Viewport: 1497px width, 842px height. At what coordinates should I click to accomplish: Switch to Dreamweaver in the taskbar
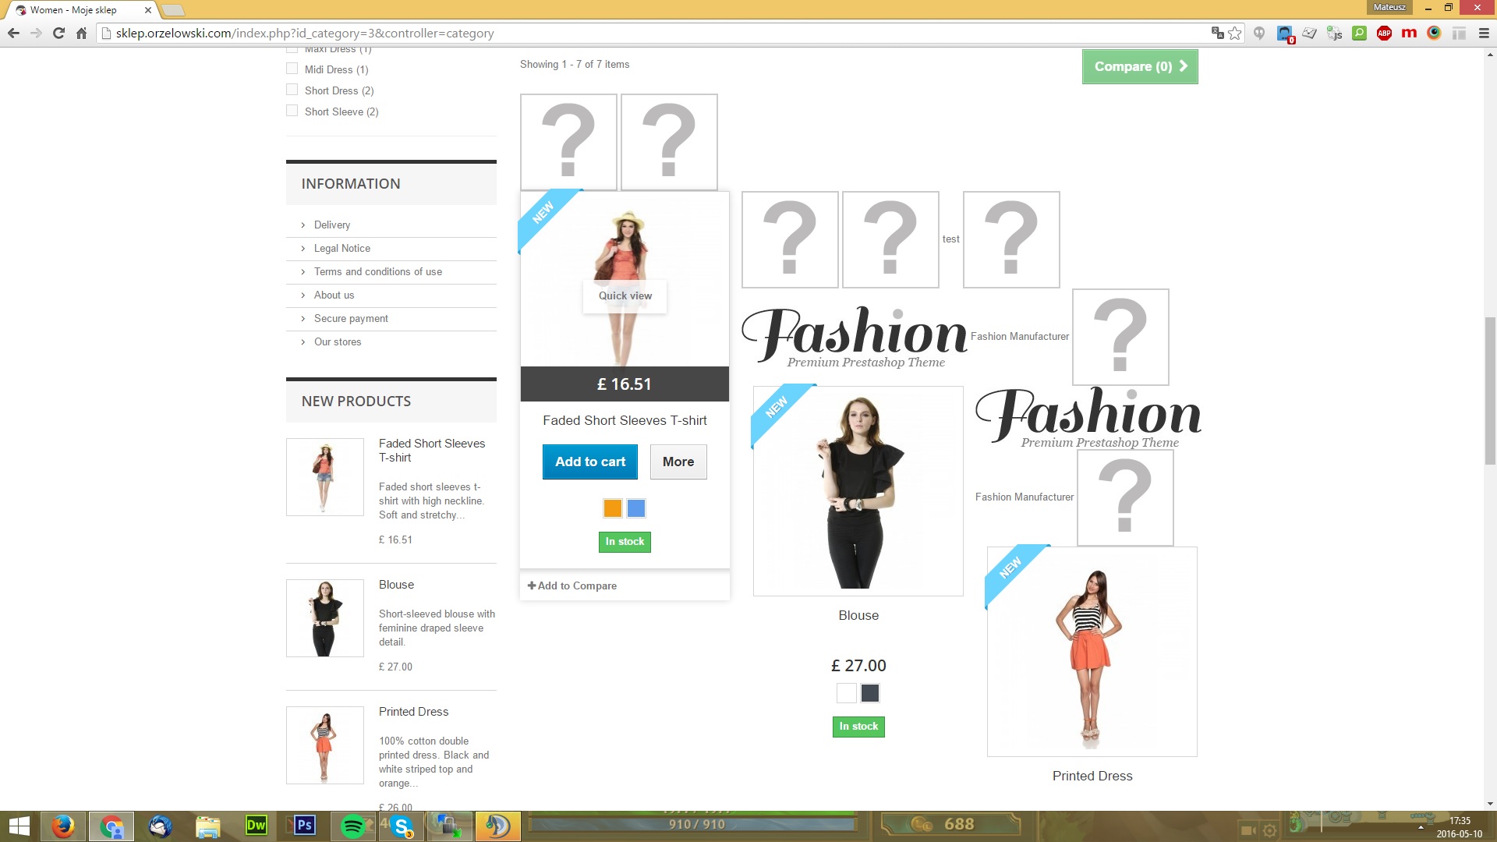[257, 826]
